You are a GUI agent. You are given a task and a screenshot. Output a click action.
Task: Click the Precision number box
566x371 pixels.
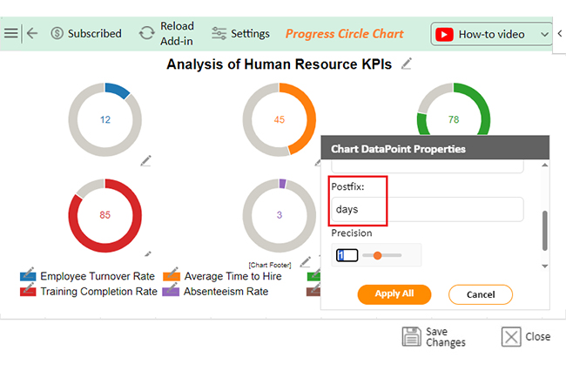[x=347, y=255]
